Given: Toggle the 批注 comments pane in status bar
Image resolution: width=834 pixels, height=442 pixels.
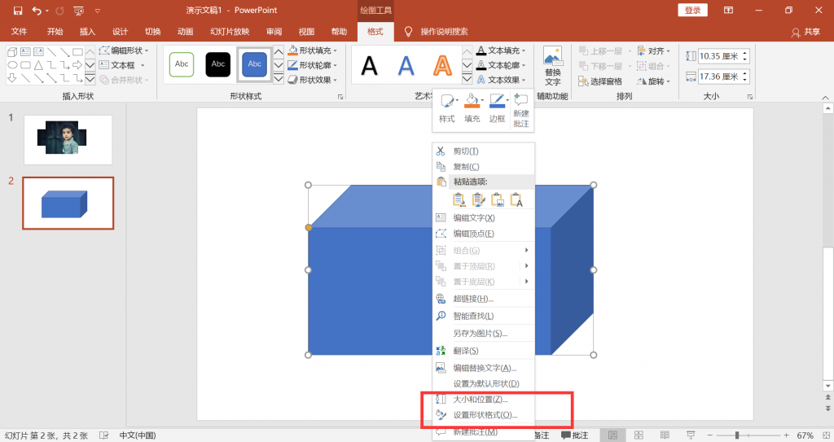Looking at the screenshot, I should tap(574, 435).
